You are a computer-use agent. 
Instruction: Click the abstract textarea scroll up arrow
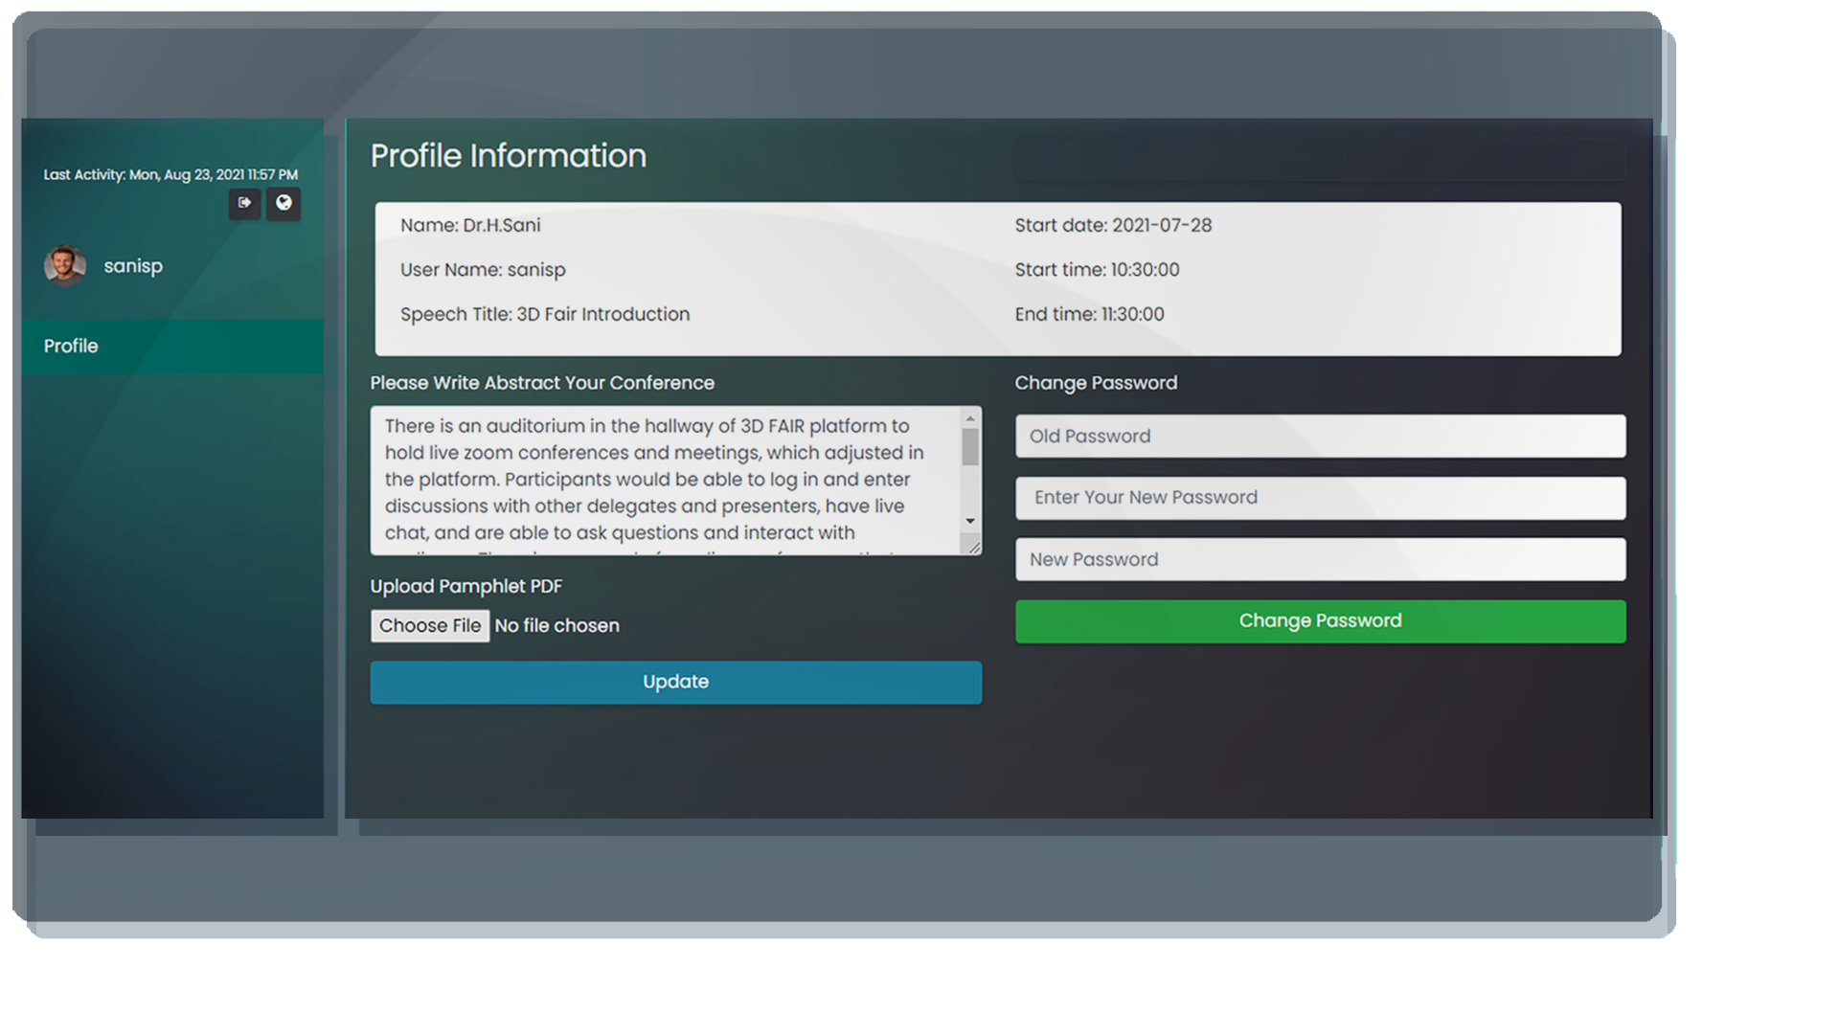click(970, 418)
